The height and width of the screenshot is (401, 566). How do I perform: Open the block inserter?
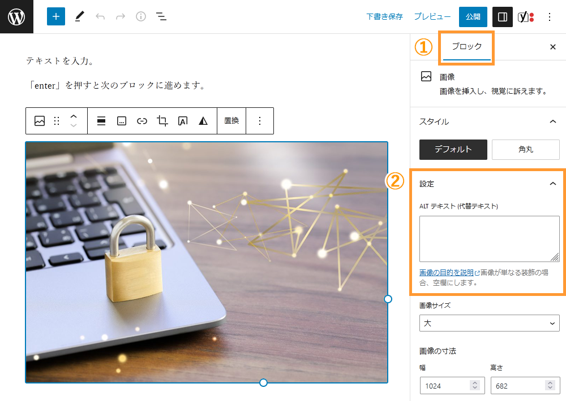55,16
